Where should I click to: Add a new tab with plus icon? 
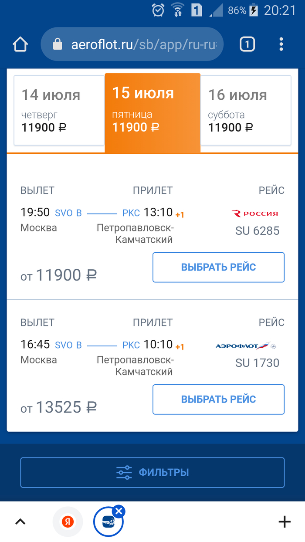click(x=284, y=522)
